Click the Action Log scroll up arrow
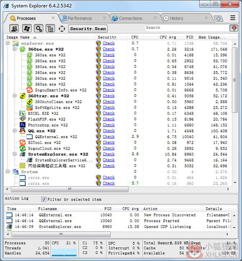The width and height of the screenshot is (242, 261). point(234,215)
